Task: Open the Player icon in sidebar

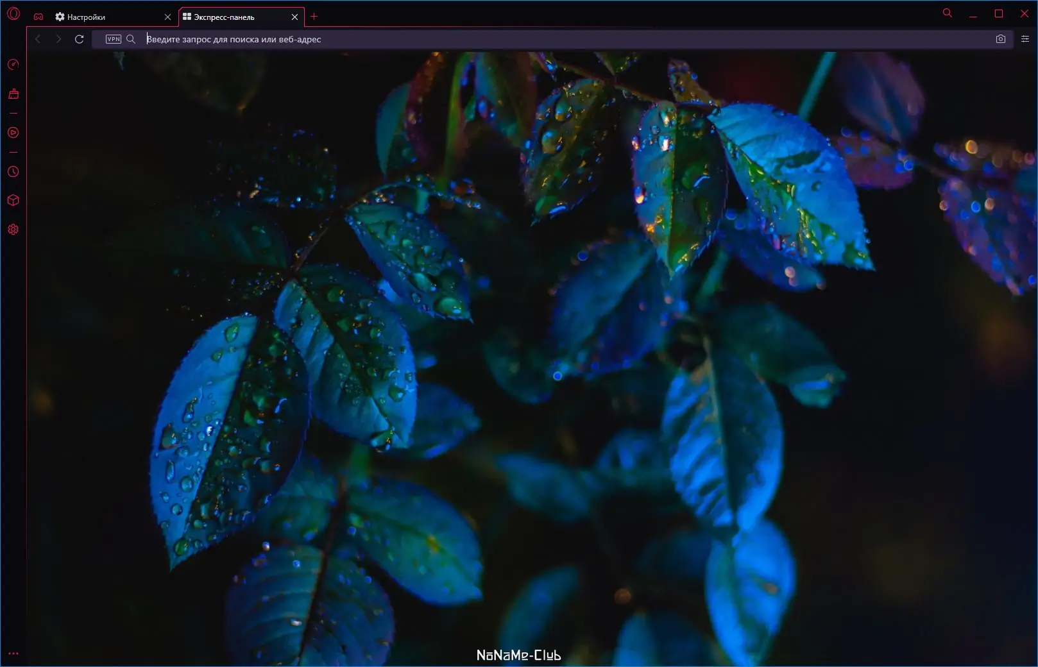Action: [13, 133]
